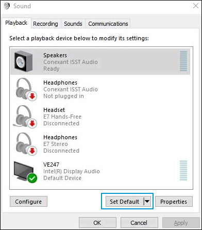Select the Playback tab
Image resolution: width=202 pixels, height=230 pixels.
point(16,23)
